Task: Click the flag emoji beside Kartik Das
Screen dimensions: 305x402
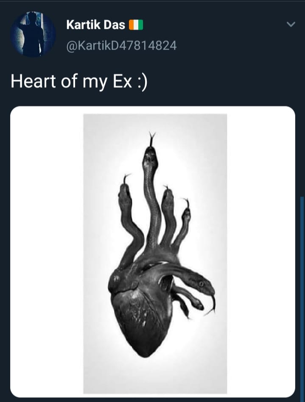Action: pyautogui.click(x=136, y=25)
